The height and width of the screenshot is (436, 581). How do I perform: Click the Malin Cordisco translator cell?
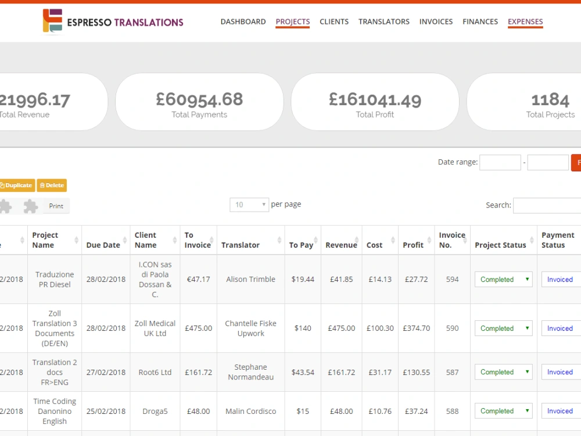pyautogui.click(x=251, y=411)
